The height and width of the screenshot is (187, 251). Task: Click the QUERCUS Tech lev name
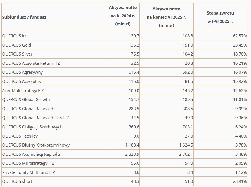click(20, 136)
